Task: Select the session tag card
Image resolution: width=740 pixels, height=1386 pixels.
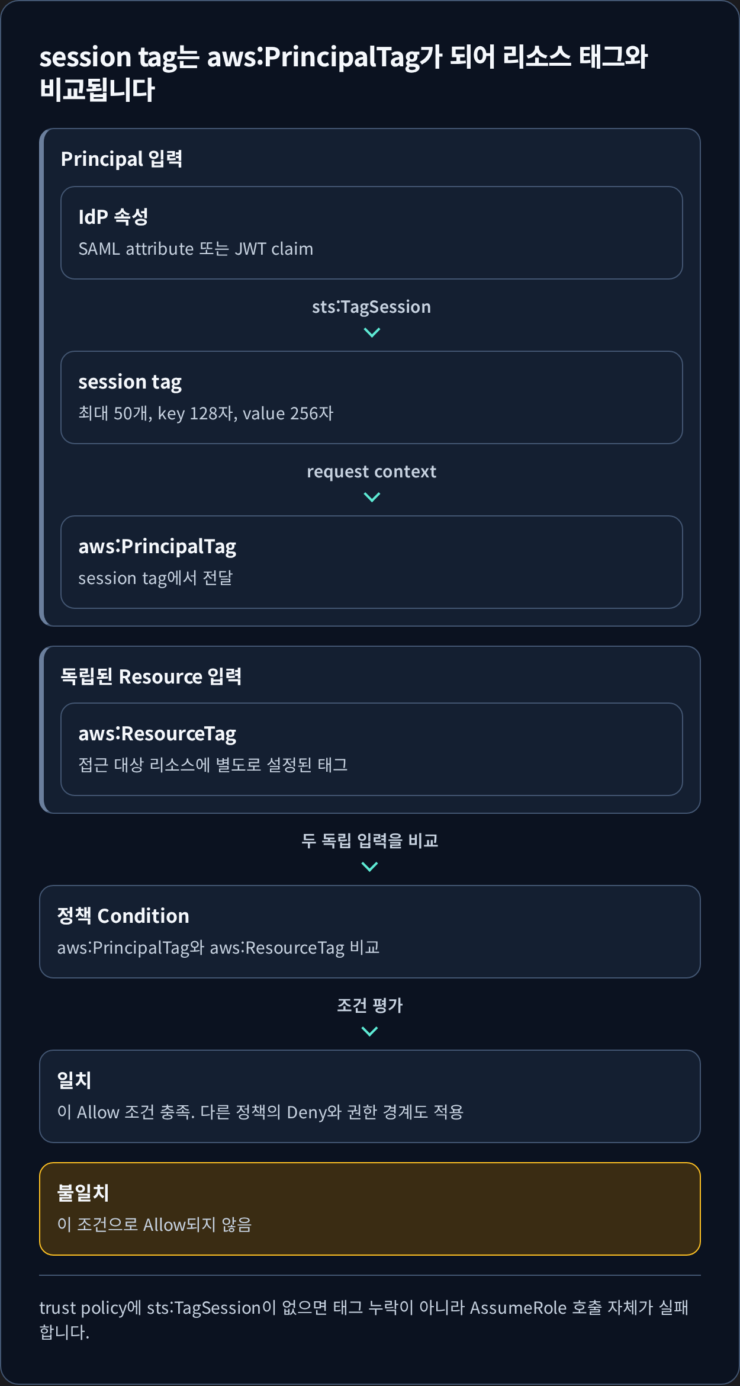Action: point(372,397)
